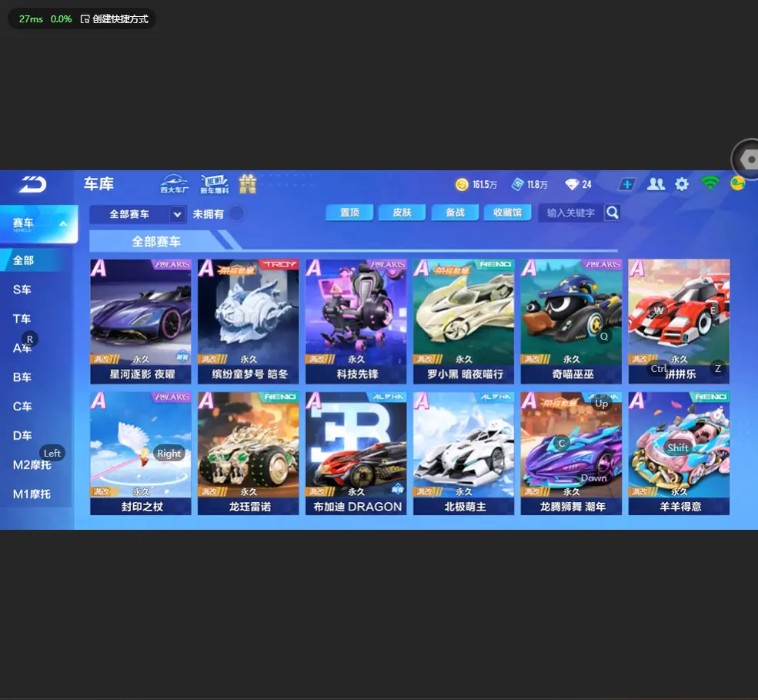Click the back arrow logo icon

[x=32, y=184]
